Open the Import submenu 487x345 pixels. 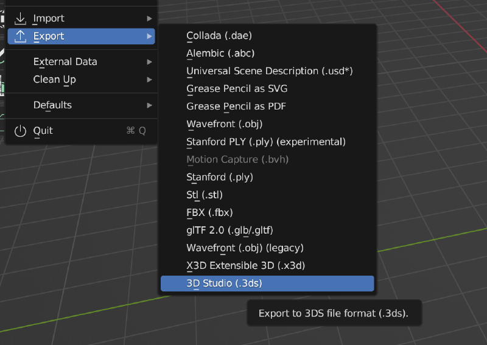[x=81, y=19]
